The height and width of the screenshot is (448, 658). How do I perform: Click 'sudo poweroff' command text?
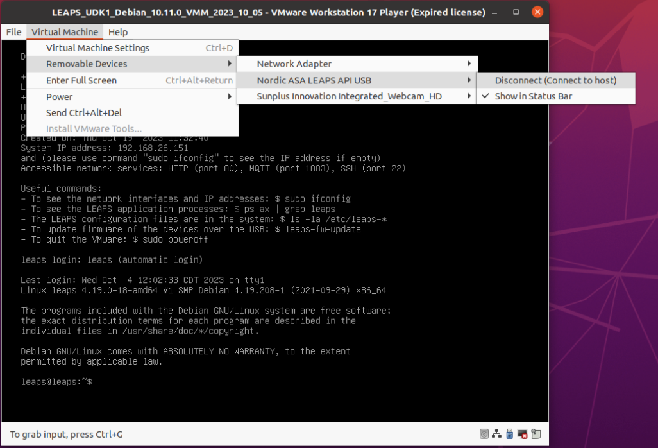(x=176, y=239)
